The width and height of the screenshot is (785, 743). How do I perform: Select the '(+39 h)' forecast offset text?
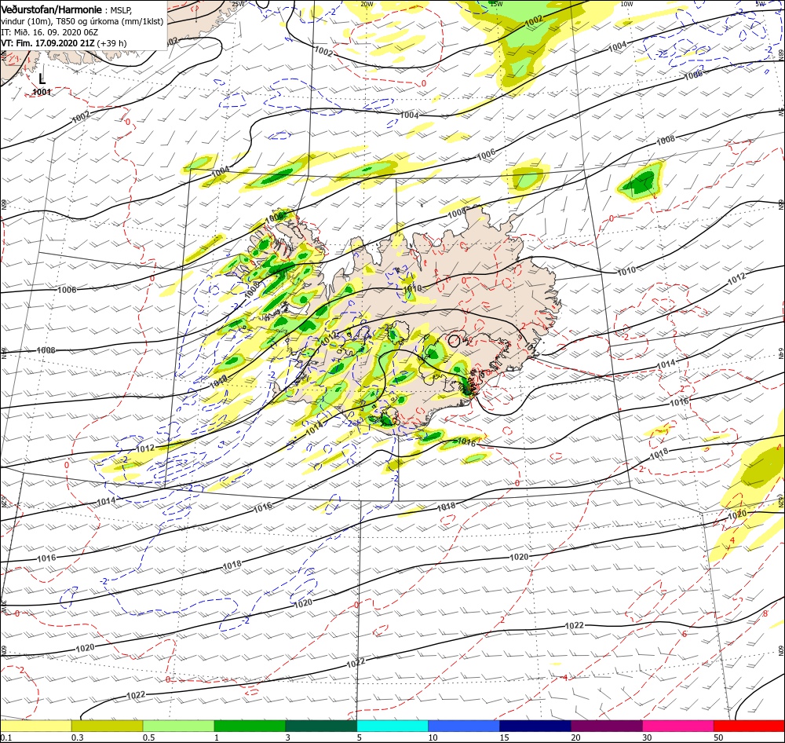coord(111,43)
